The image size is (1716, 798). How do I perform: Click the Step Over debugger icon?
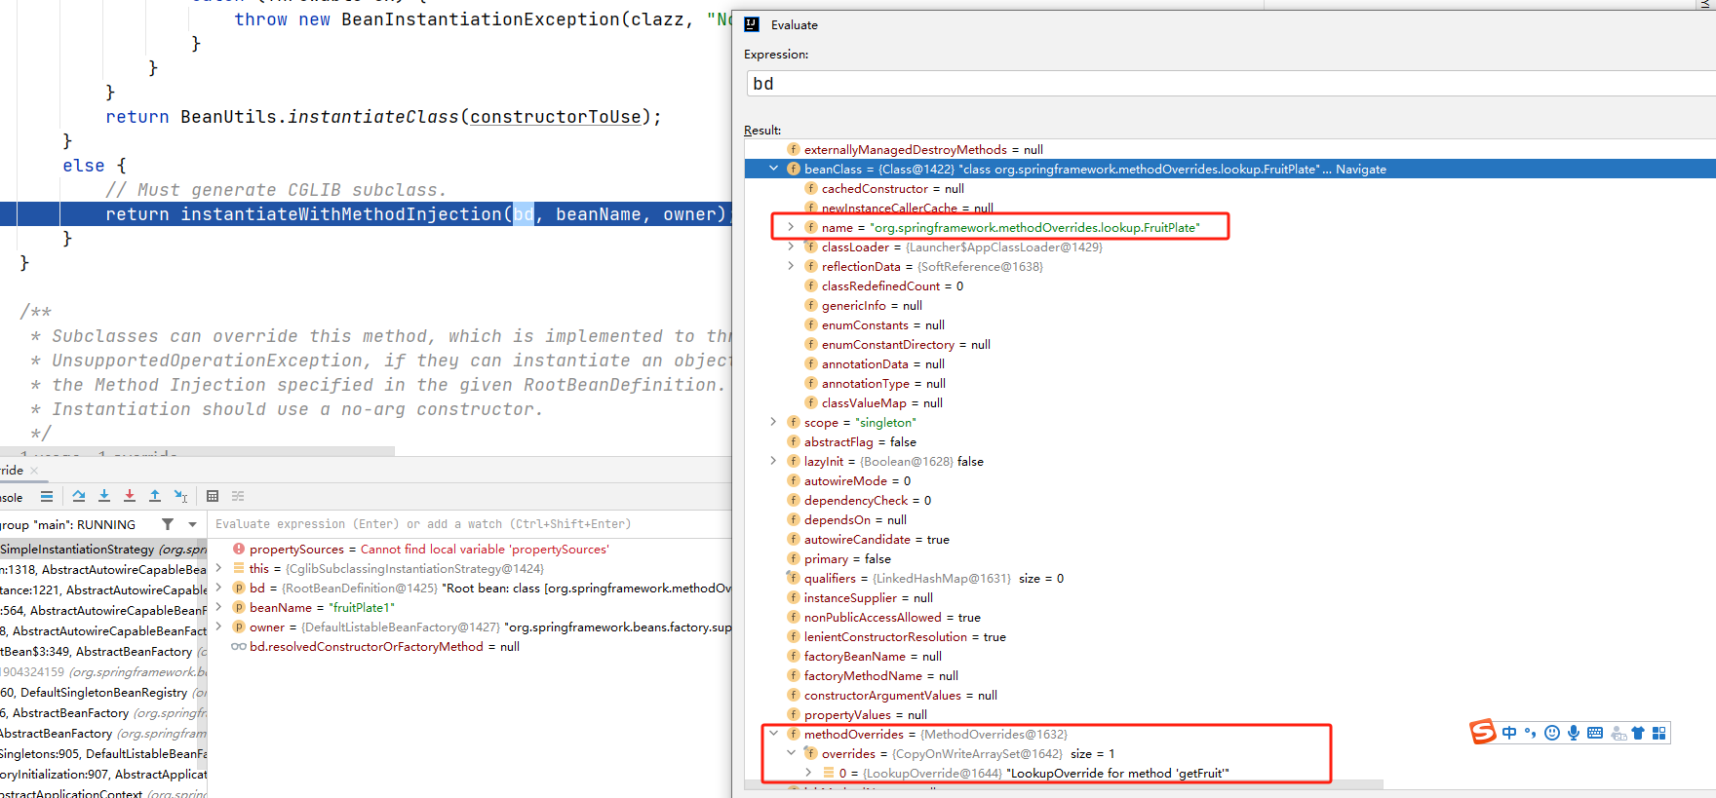click(x=79, y=496)
